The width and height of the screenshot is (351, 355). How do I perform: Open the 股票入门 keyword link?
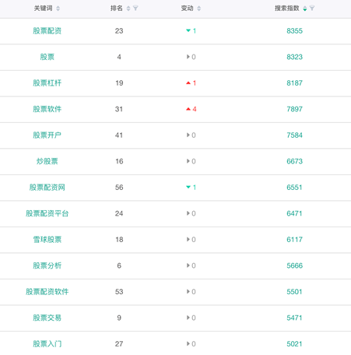pos(47,344)
